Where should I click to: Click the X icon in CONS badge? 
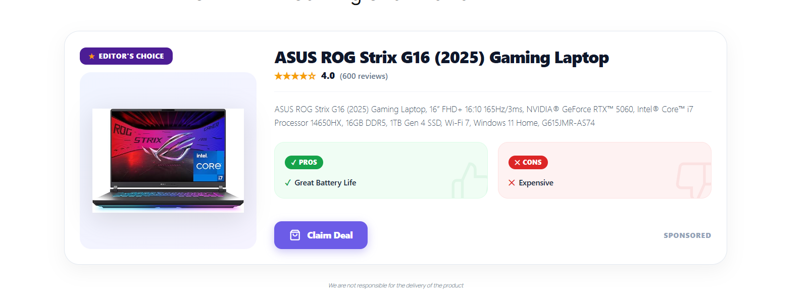[x=517, y=163]
